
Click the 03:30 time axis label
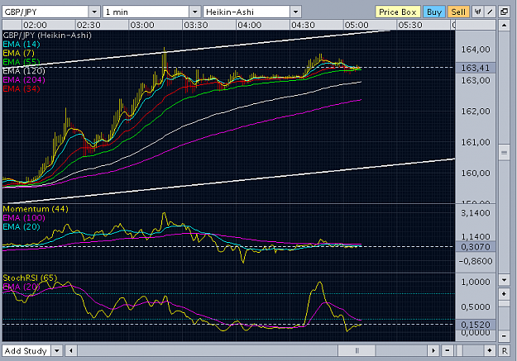pos(196,25)
